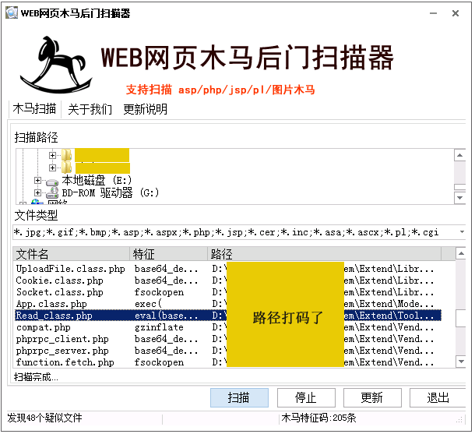Expand the second masked folder node
The height and width of the screenshot is (434, 475).
[x=52, y=168]
